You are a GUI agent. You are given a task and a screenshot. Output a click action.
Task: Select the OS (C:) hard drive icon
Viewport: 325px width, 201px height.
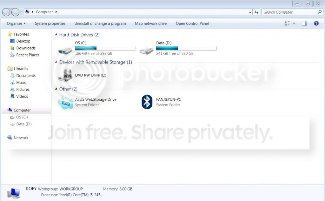click(x=65, y=50)
